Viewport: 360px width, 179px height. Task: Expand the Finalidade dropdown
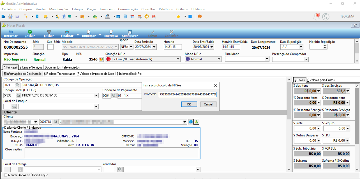tap(267, 59)
